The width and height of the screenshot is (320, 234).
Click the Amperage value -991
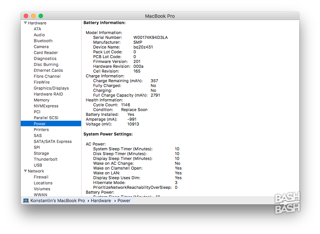point(132,119)
